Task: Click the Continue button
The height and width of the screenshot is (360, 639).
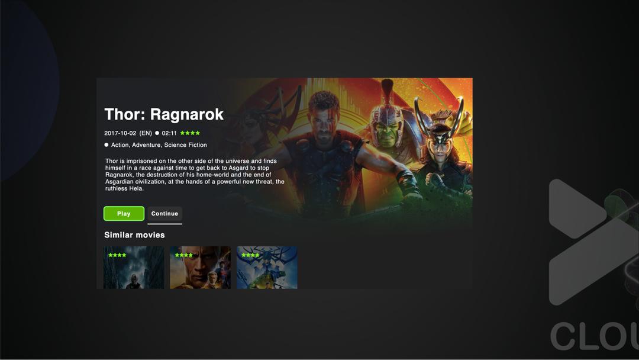Action: tap(164, 214)
